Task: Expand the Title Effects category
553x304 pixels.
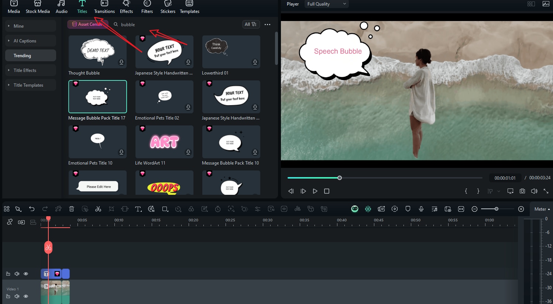Action: [x=31, y=70]
